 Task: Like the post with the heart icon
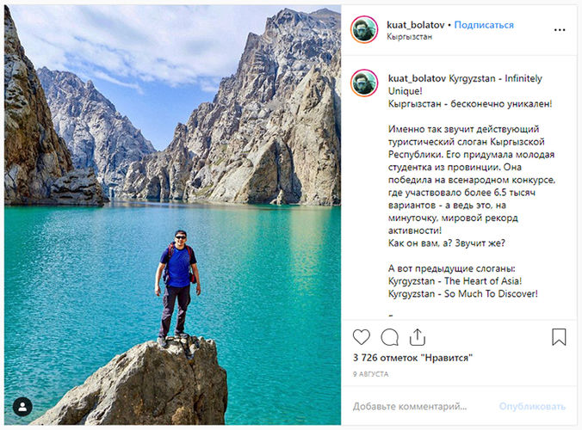click(362, 337)
